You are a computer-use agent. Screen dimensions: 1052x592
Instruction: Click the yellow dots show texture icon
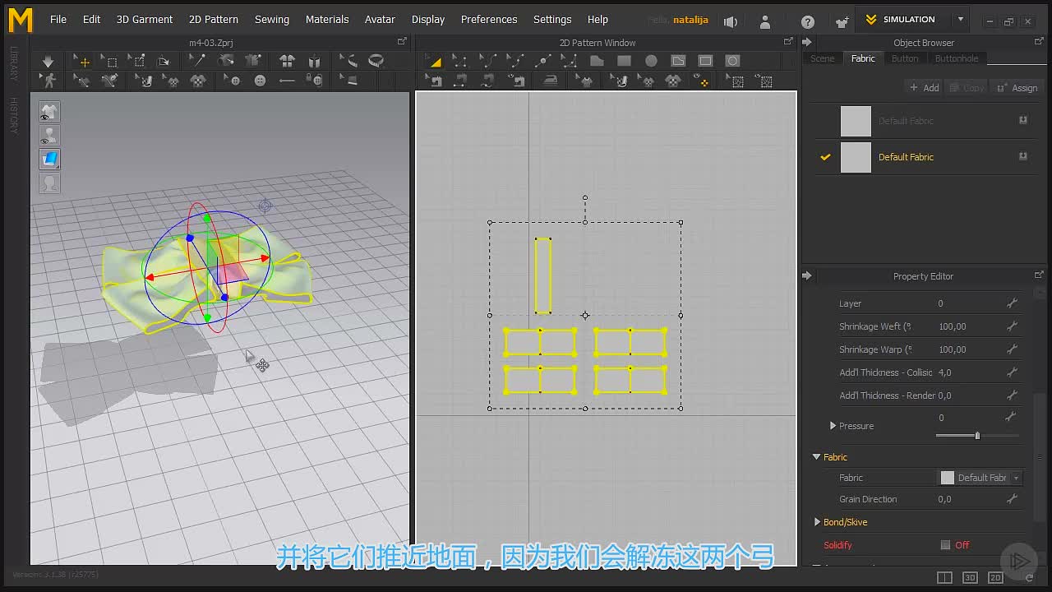click(701, 81)
